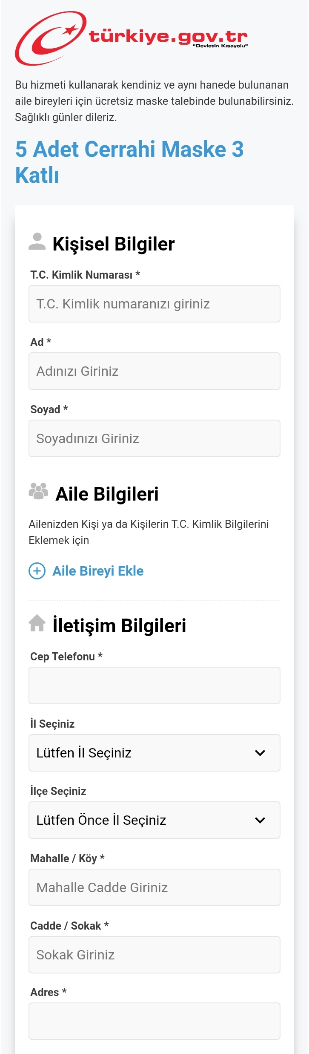309x1054 pixels.
Task: Click the plus circle icon for adding family member
Action: click(37, 571)
